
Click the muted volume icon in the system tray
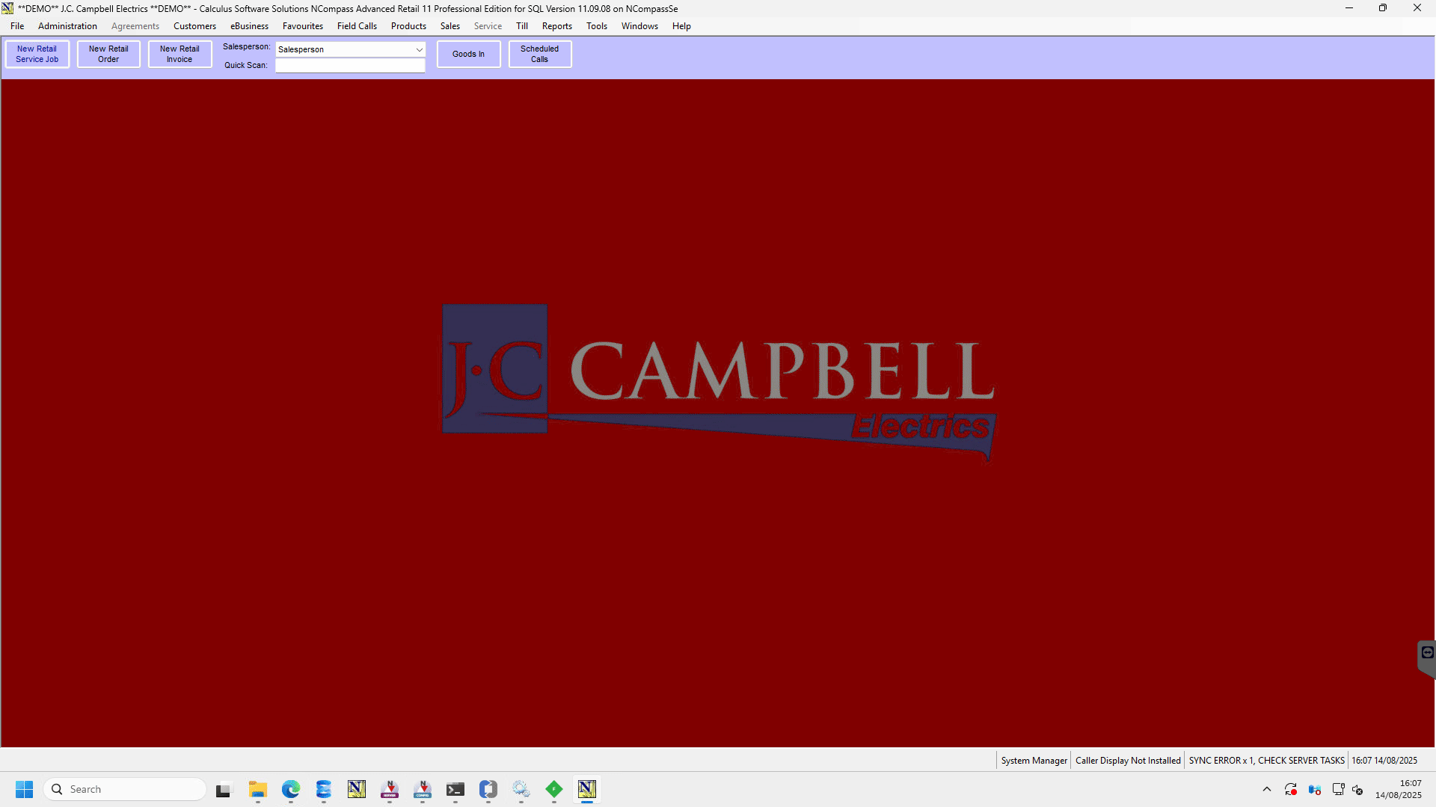pyautogui.click(x=1358, y=790)
